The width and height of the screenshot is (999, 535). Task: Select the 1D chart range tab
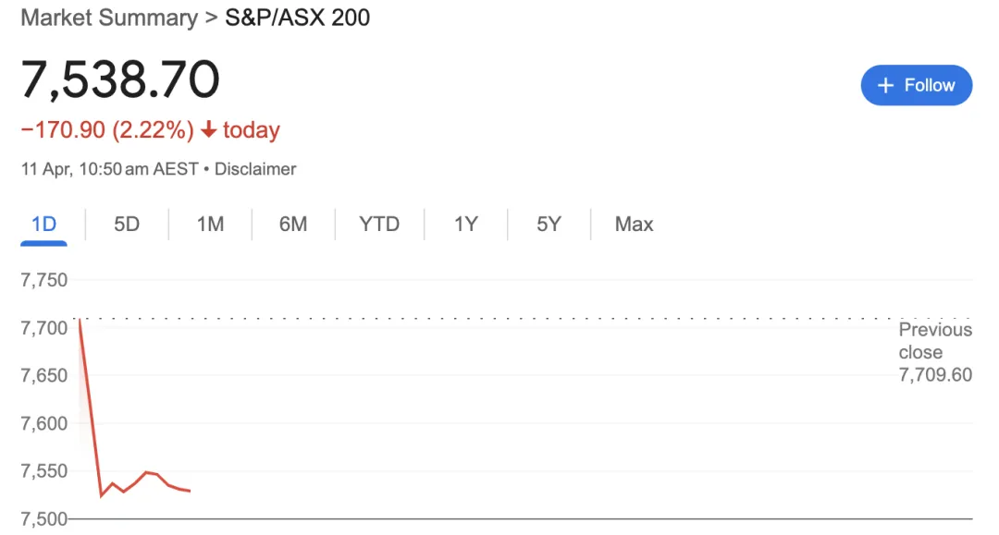44,224
